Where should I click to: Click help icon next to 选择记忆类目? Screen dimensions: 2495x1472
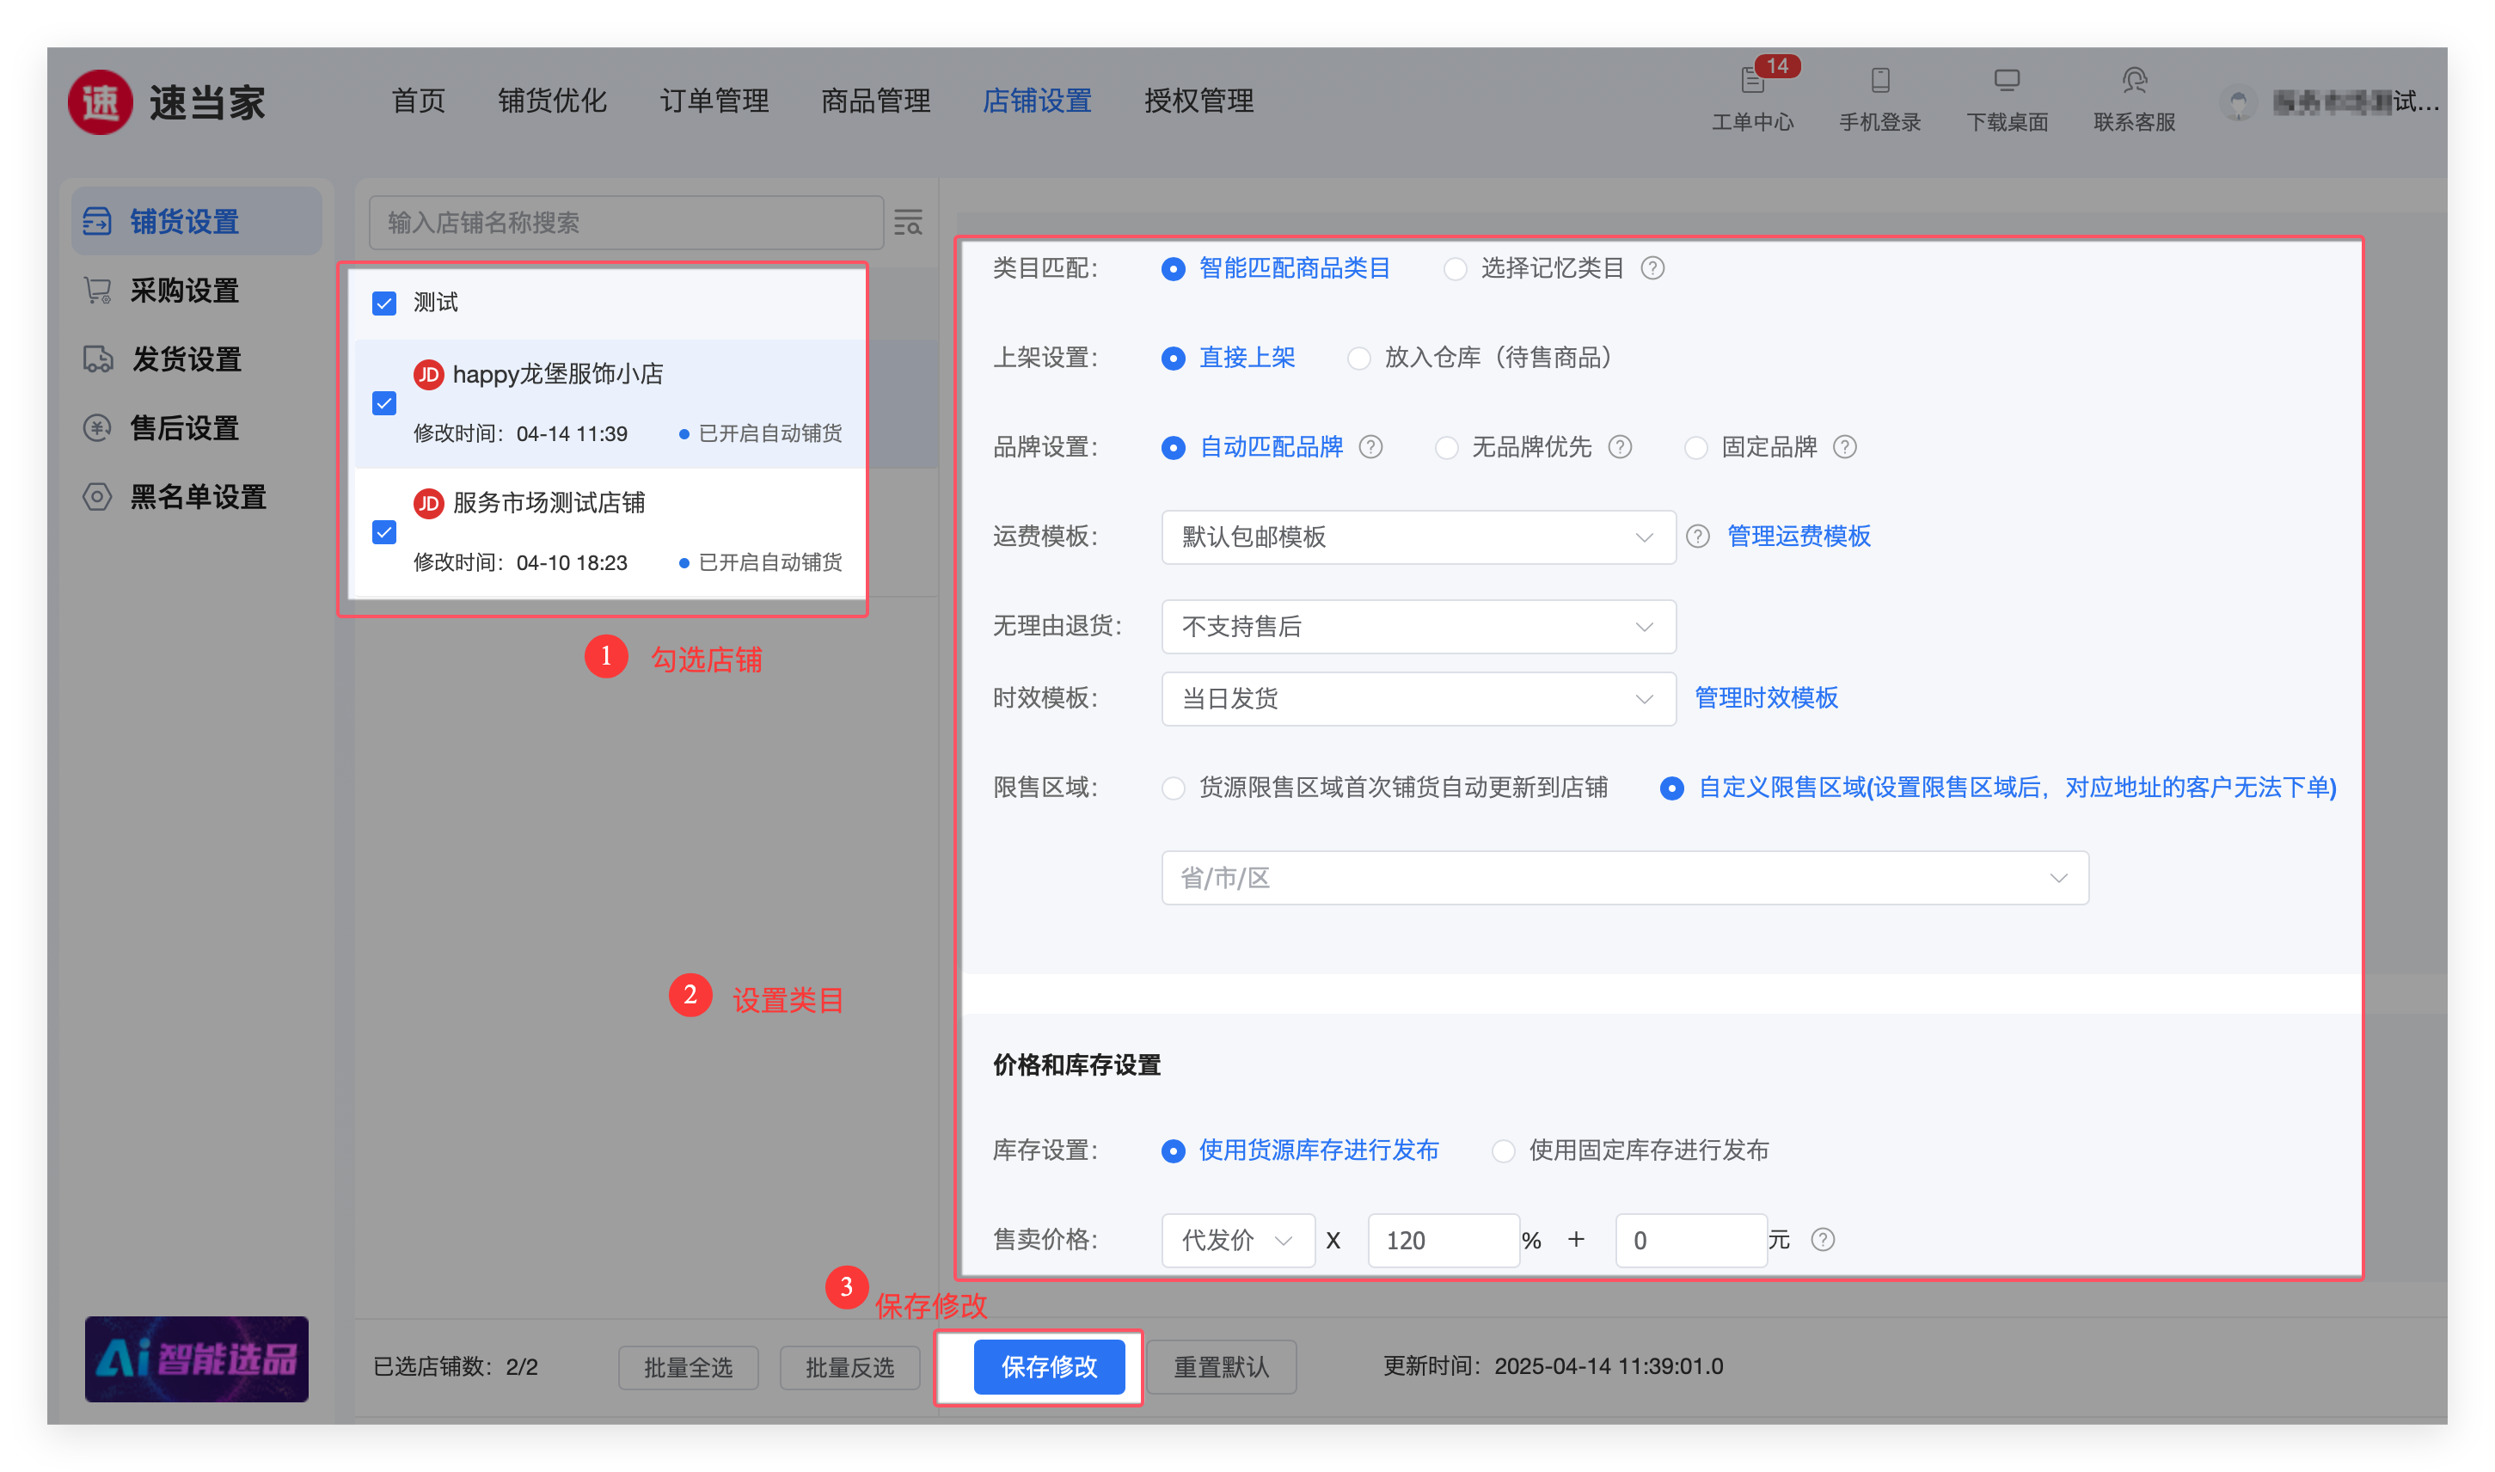click(x=1652, y=269)
